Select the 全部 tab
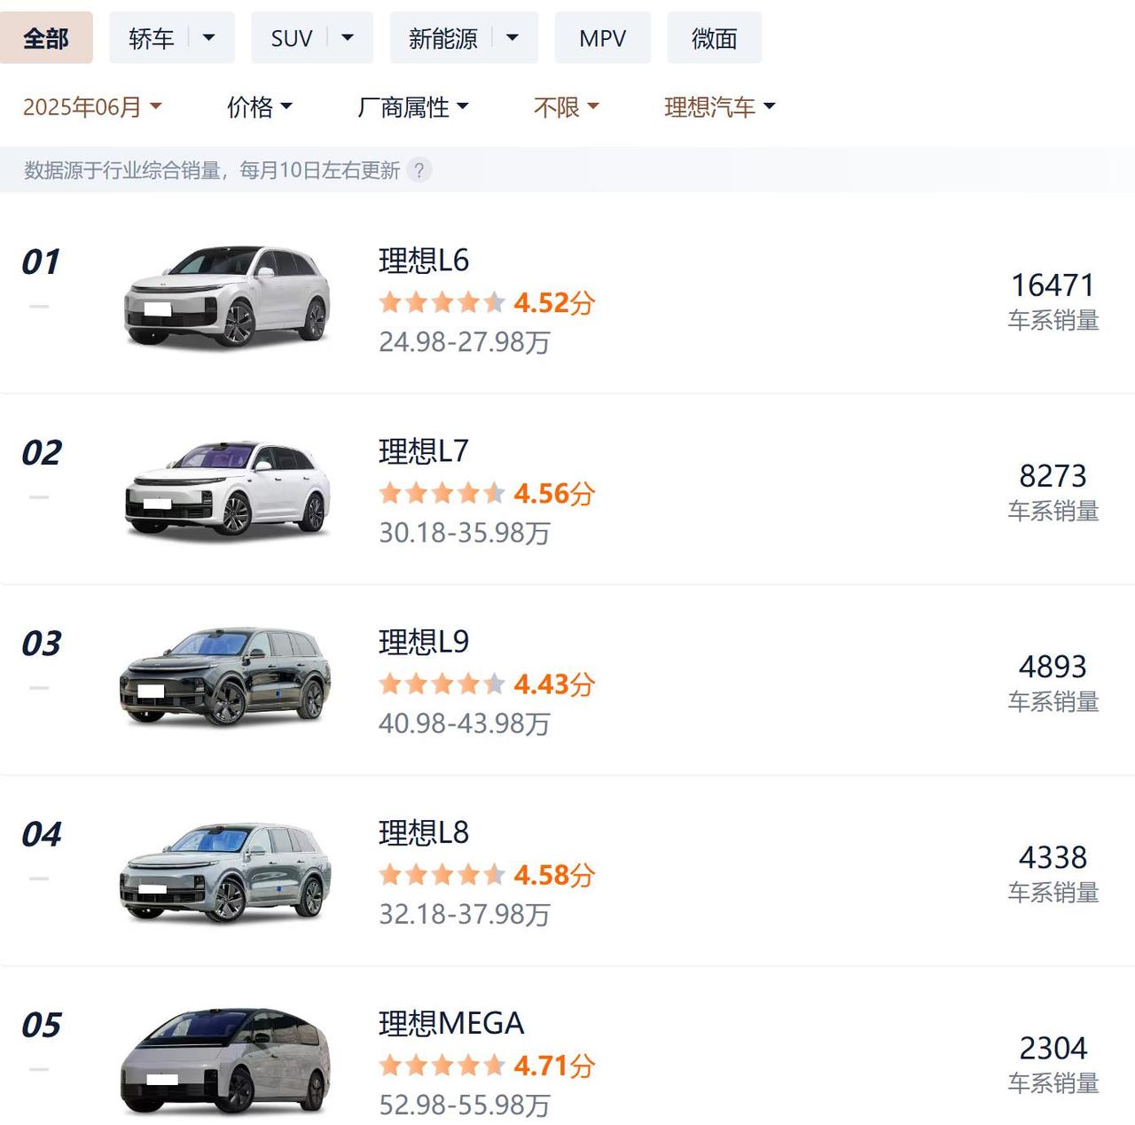 click(46, 38)
